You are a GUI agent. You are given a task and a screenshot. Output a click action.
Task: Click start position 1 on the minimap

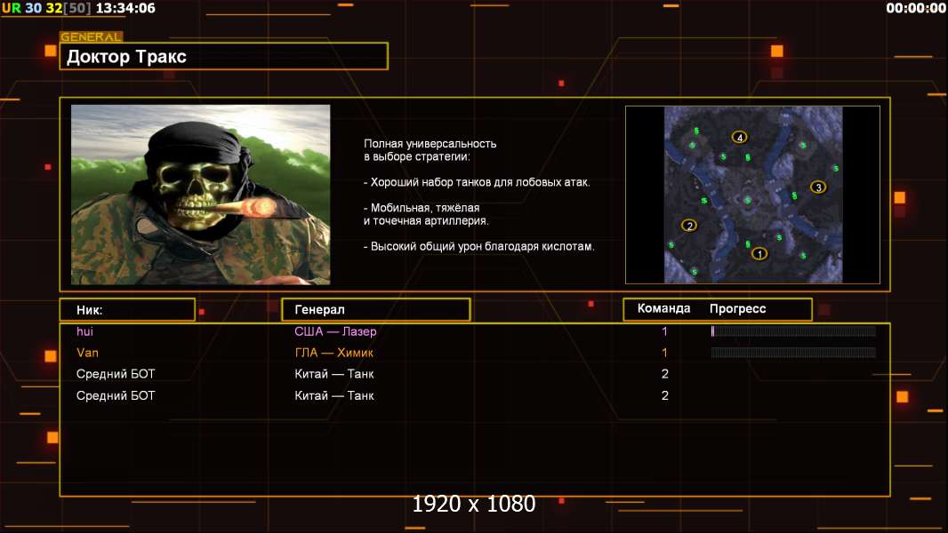[x=759, y=253]
